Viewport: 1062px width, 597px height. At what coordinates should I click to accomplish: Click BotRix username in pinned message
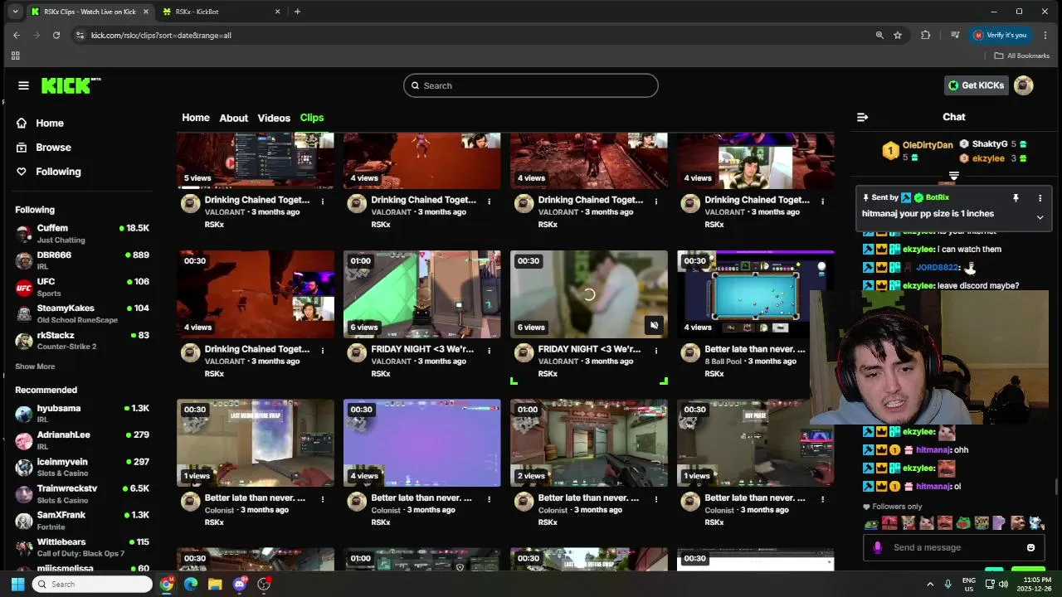[x=938, y=197]
